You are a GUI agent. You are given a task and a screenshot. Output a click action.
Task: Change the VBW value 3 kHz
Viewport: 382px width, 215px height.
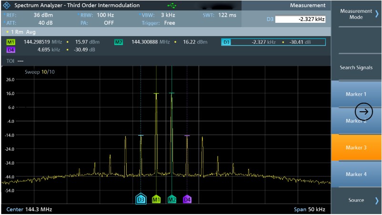[x=168, y=15]
